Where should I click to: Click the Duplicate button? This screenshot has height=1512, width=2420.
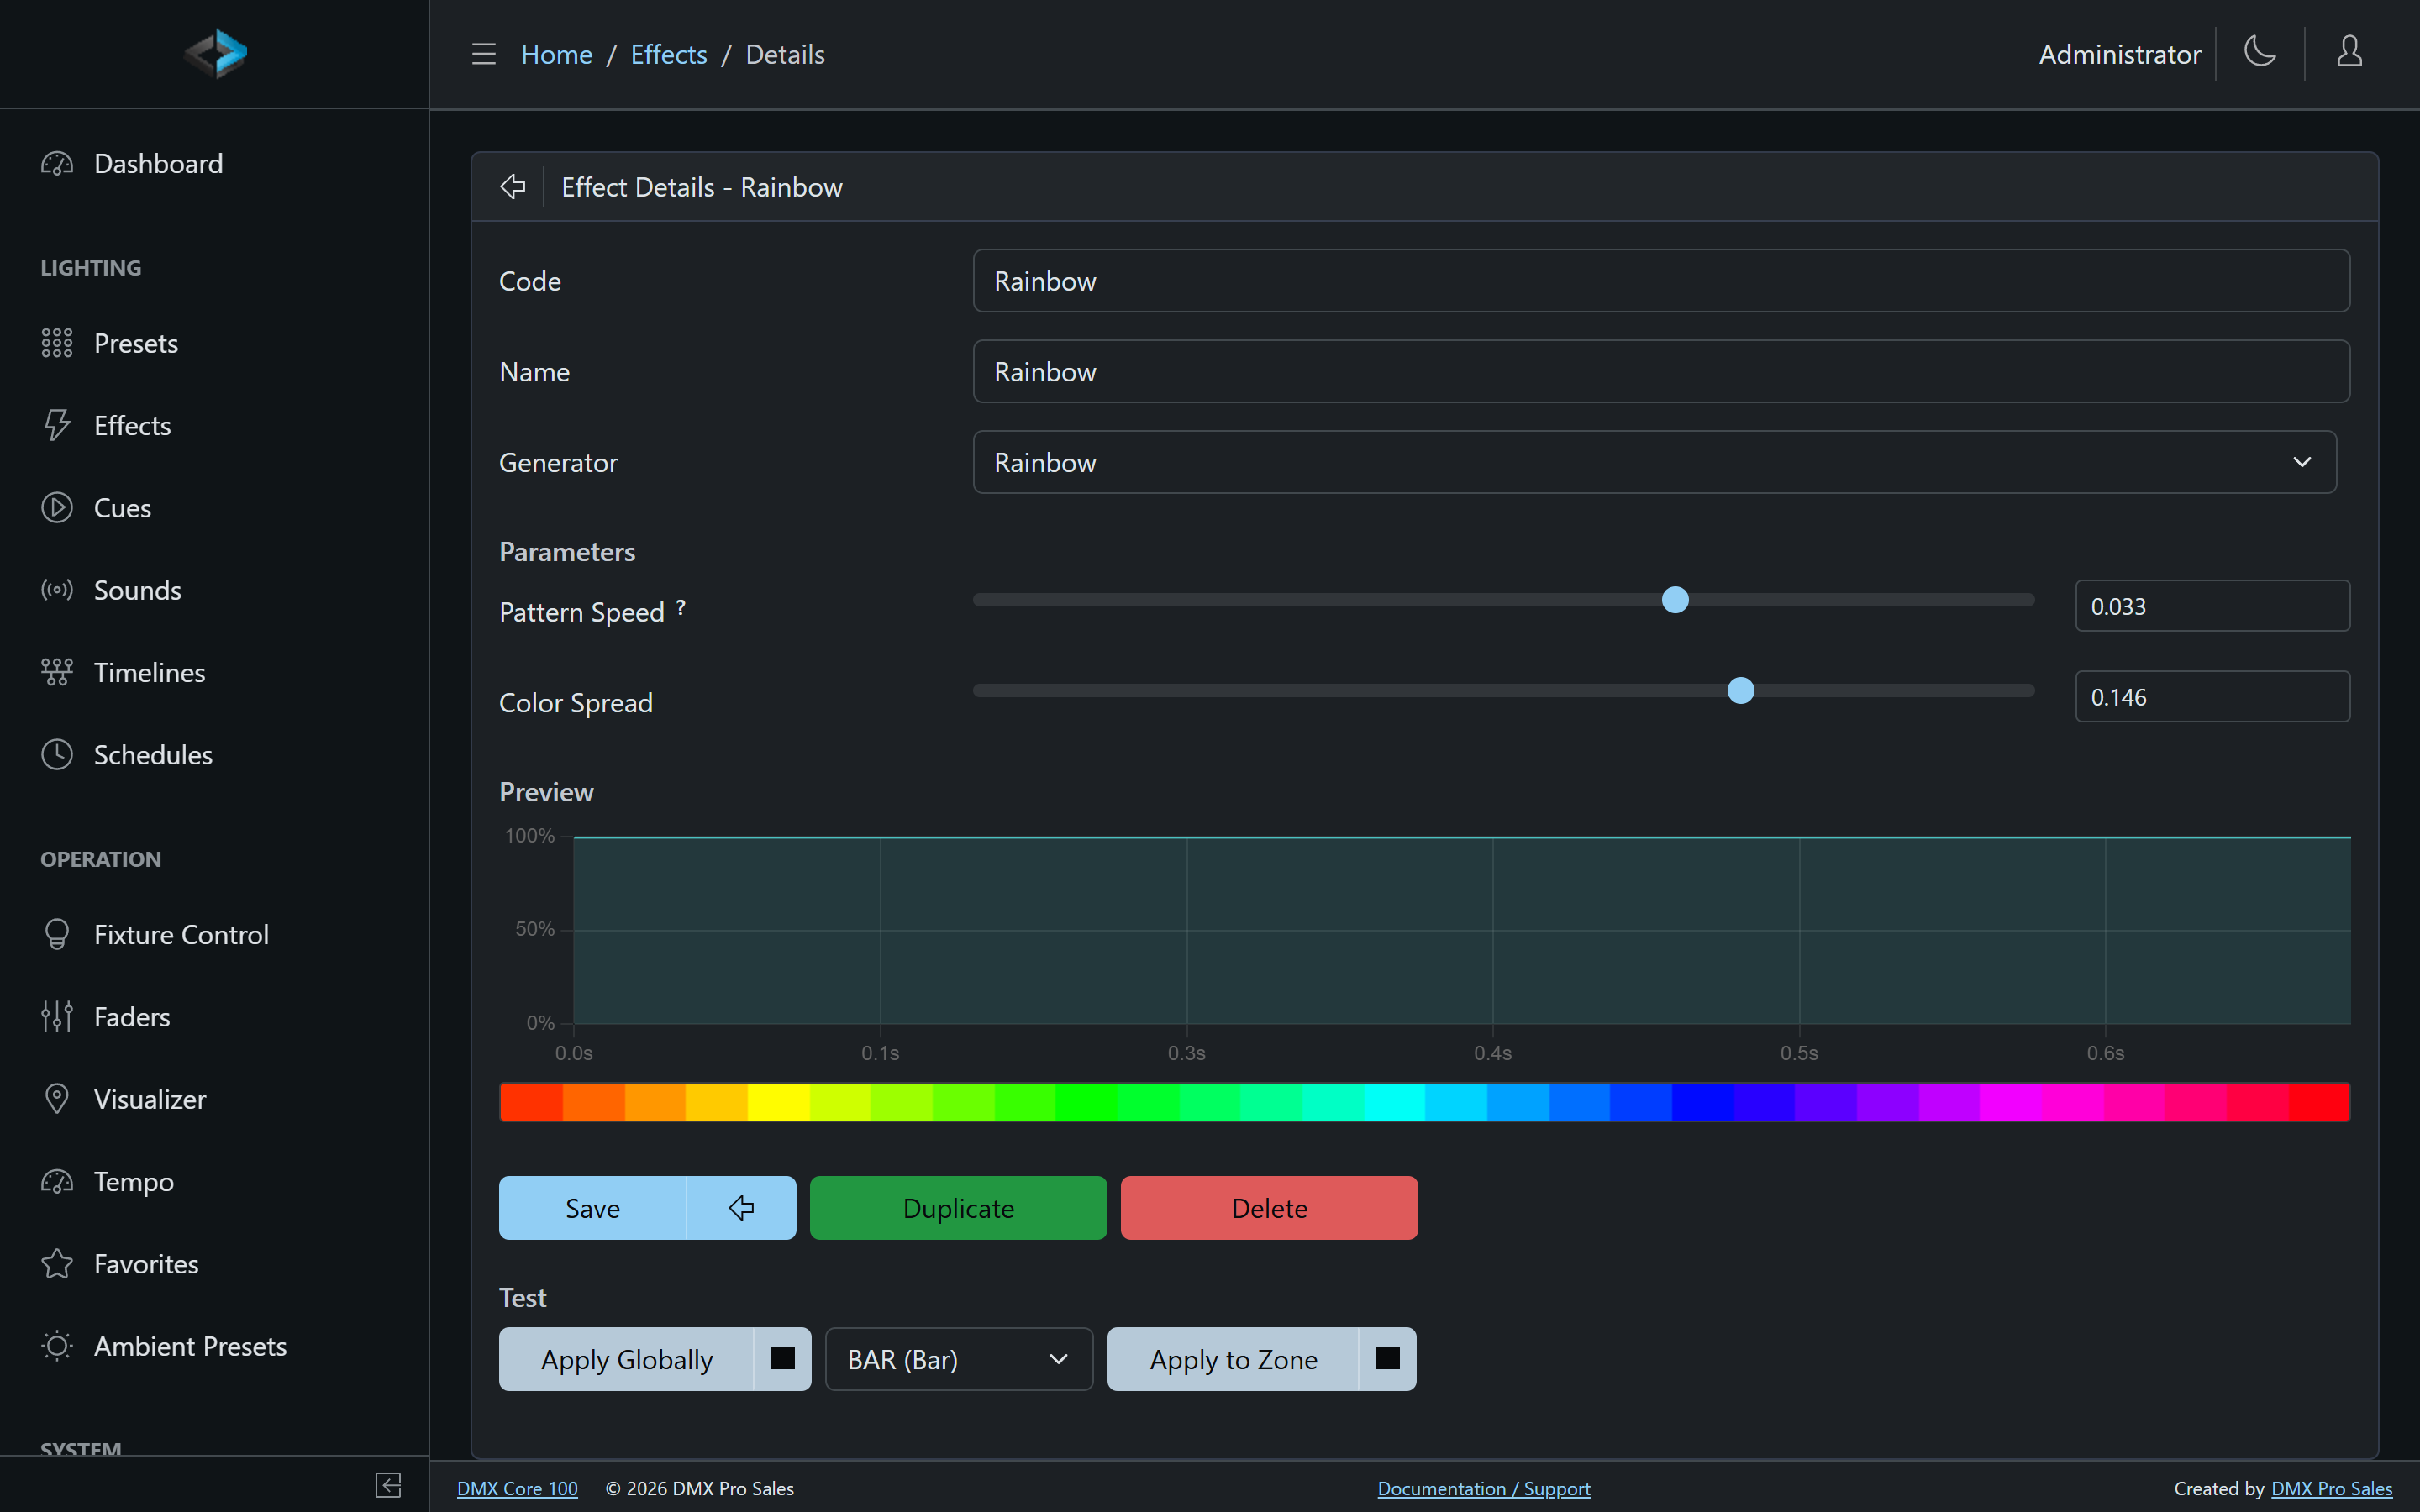click(958, 1208)
